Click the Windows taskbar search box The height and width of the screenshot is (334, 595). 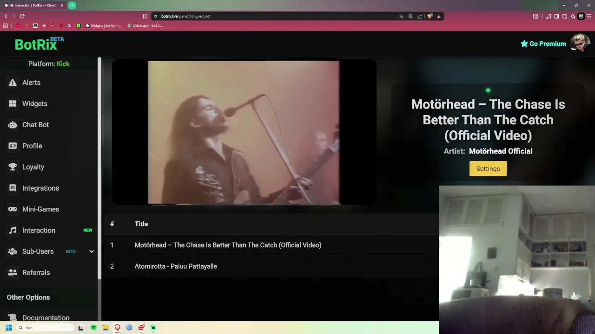click(x=45, y=328)
